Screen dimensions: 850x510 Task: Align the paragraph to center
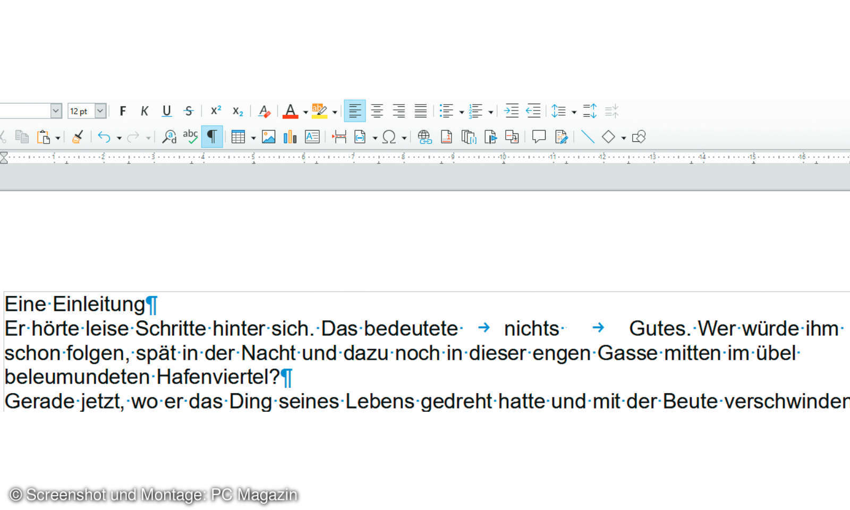[x=377, y=111]
